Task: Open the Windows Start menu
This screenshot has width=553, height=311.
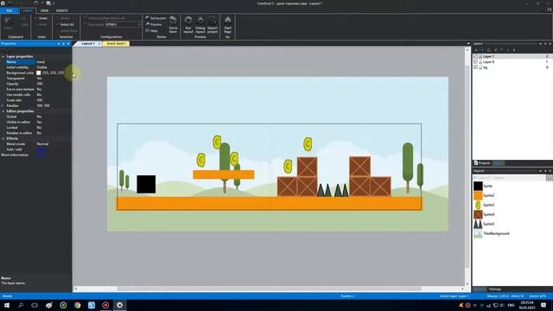Action: tap(7, 305)
